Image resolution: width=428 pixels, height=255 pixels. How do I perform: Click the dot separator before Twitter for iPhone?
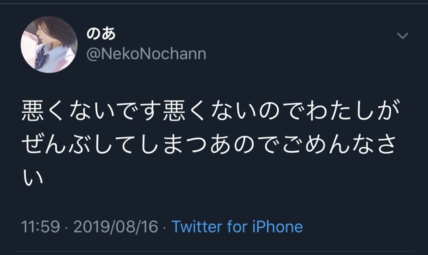tap(165, 228)
